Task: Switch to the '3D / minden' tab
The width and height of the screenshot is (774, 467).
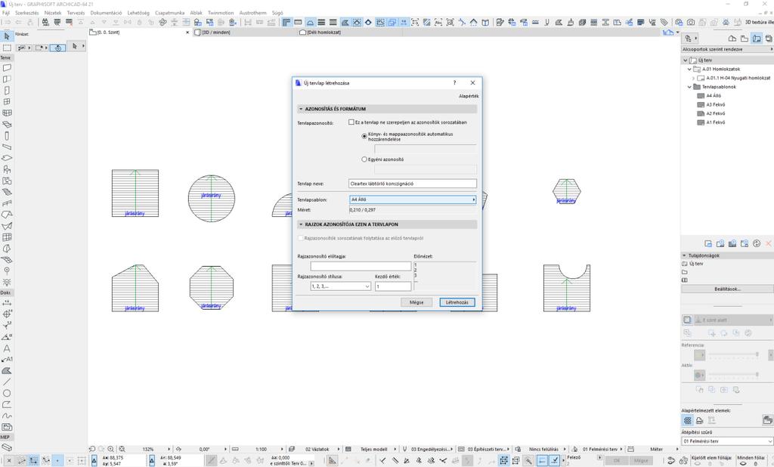Action: pyautogui.click(x=215, y=32)
